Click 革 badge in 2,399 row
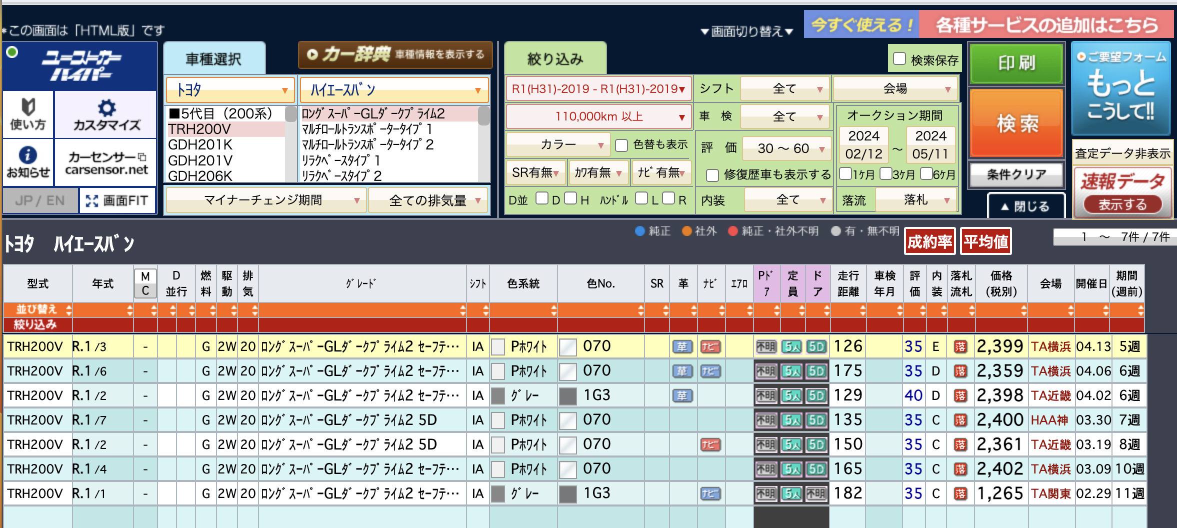The image size is (1177, 528). pyautogui.click(x=682, y=346)
